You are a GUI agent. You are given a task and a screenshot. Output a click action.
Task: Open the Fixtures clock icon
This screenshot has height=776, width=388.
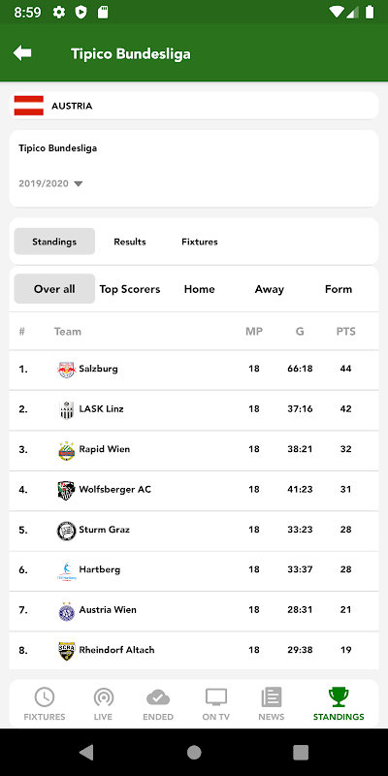click(45, 697)
